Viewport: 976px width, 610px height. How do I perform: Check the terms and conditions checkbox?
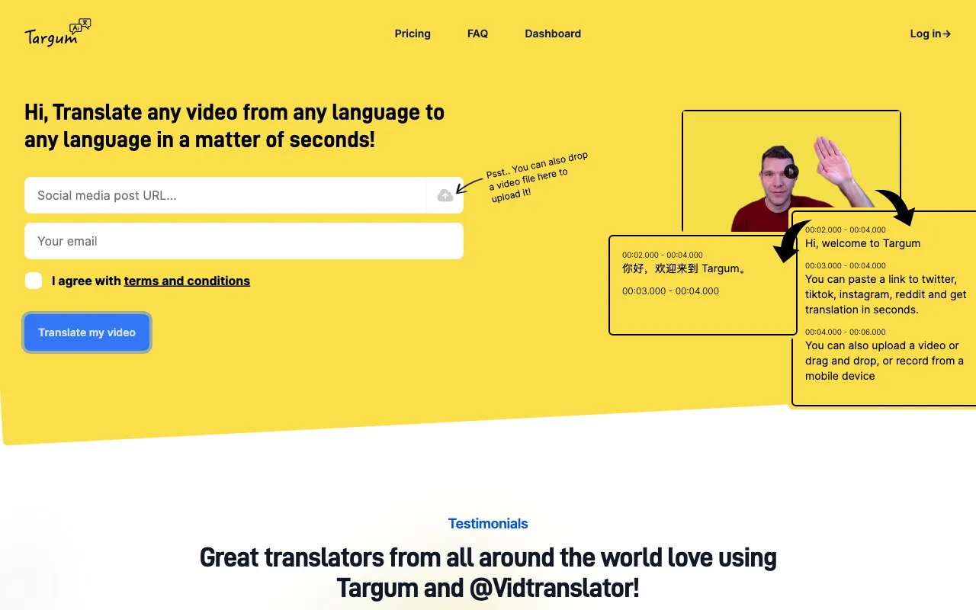[34, 281]
